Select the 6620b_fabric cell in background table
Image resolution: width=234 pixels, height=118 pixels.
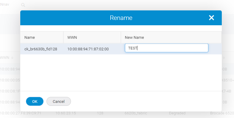coord(136,113)
